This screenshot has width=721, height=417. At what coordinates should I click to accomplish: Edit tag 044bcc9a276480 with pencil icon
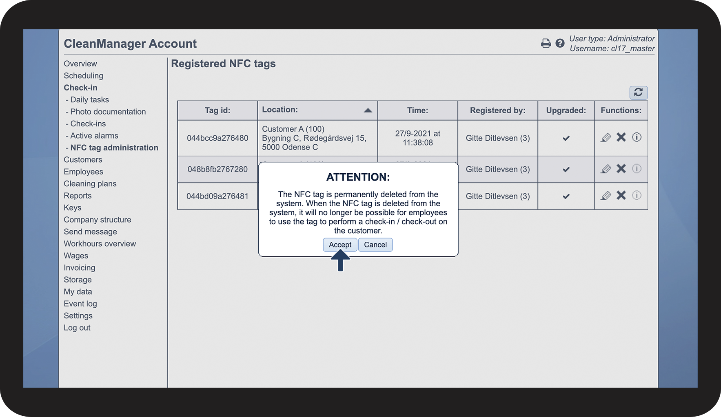[x=606, y=138]
